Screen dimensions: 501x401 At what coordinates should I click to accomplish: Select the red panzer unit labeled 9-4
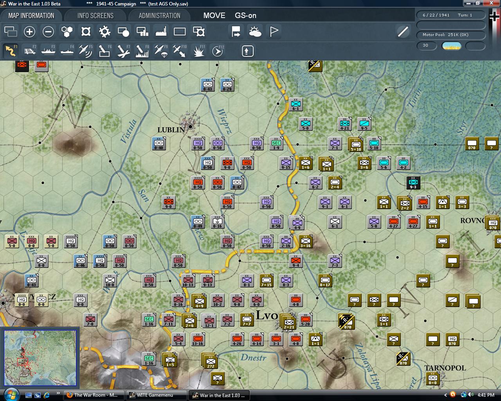pyautogui.click(x=296, y=261)
